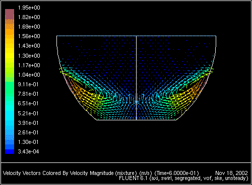
Task: Click the 1.30e+00 legend value
Action: point(29,56)
